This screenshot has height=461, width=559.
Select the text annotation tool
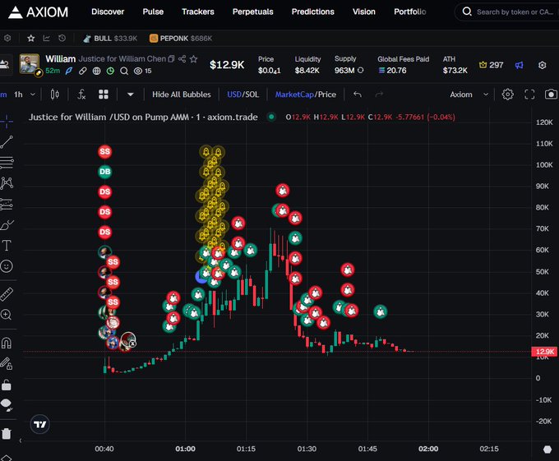(7, 246)
